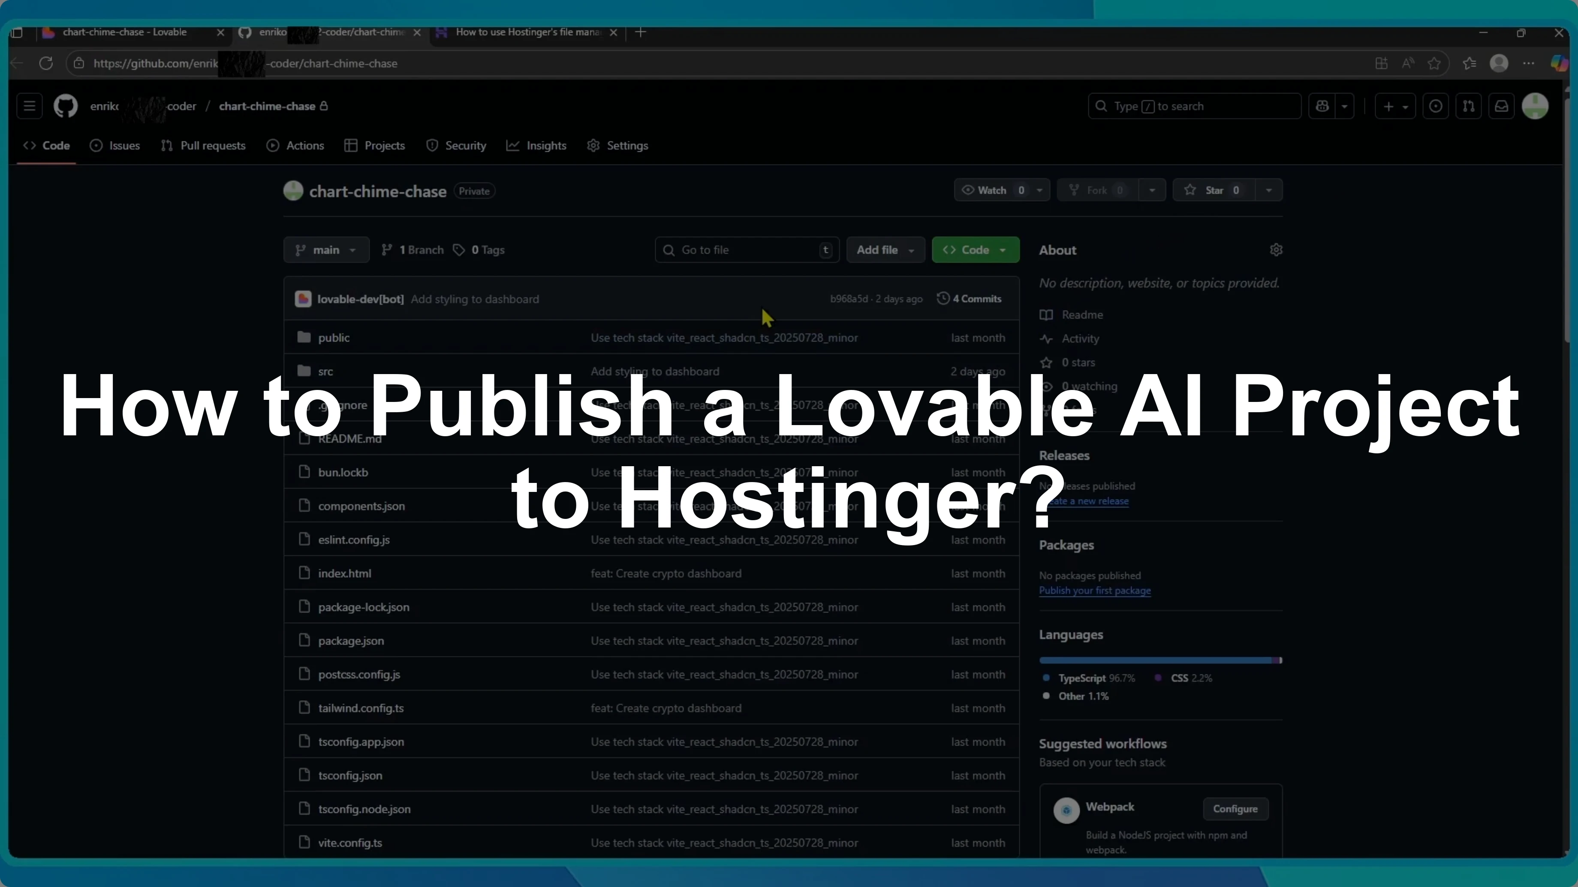
Task: Add page to favorites star icon
Action: 1434,64
